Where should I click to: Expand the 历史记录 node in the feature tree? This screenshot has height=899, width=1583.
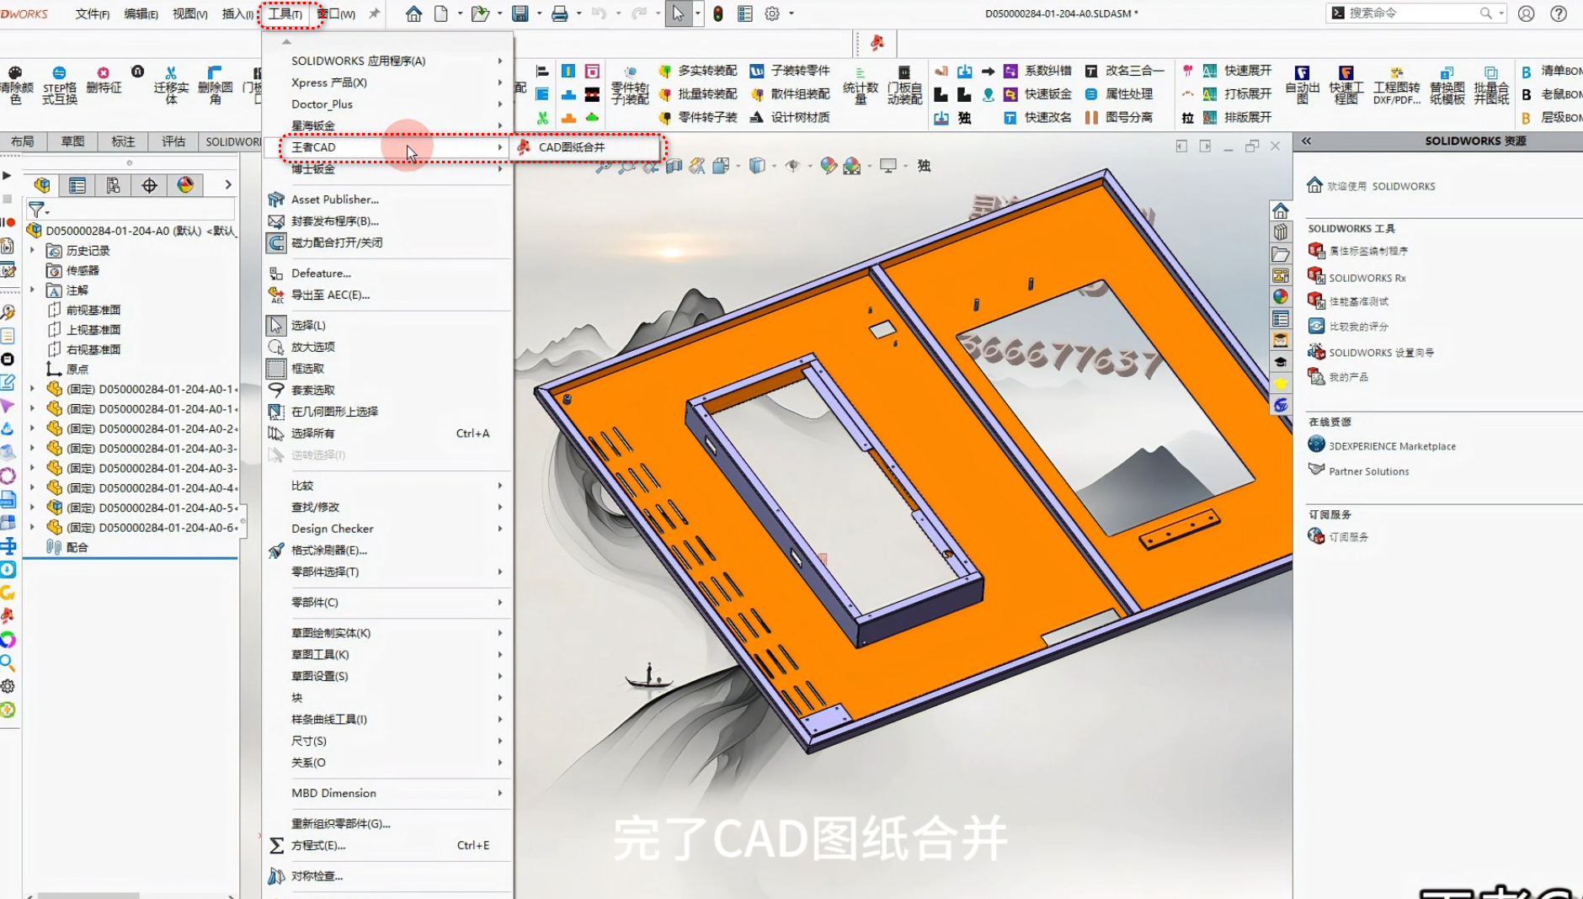pyautogui.click(x=33, y=250)
